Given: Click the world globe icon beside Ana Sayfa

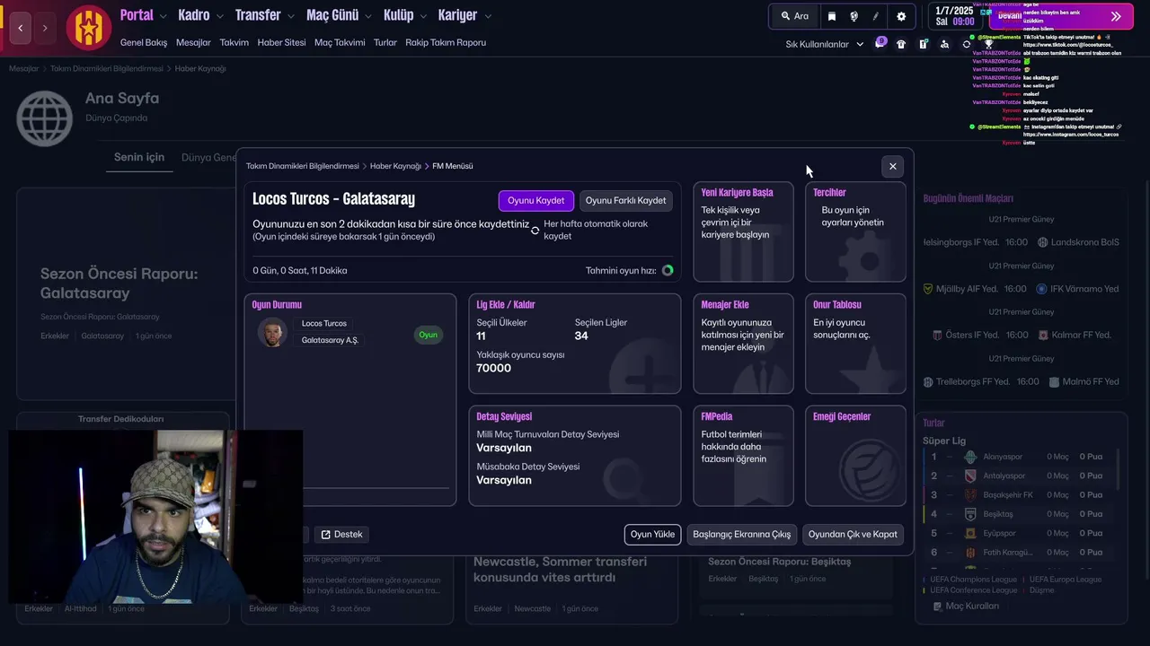Looking at the screenshot, I should (x=45, y=118).
